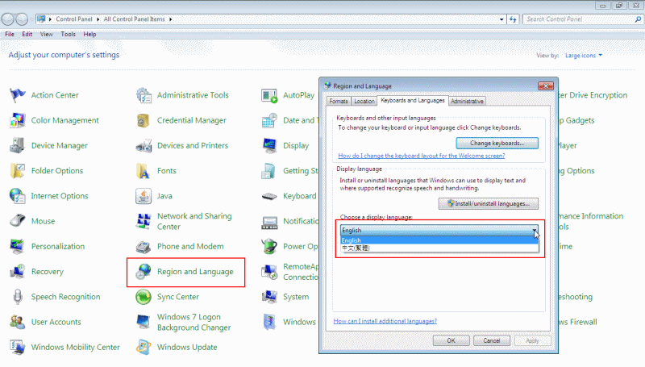Screen dimensions: 645x367
Task: Close the Region and Language dialog
Action: 546,86
